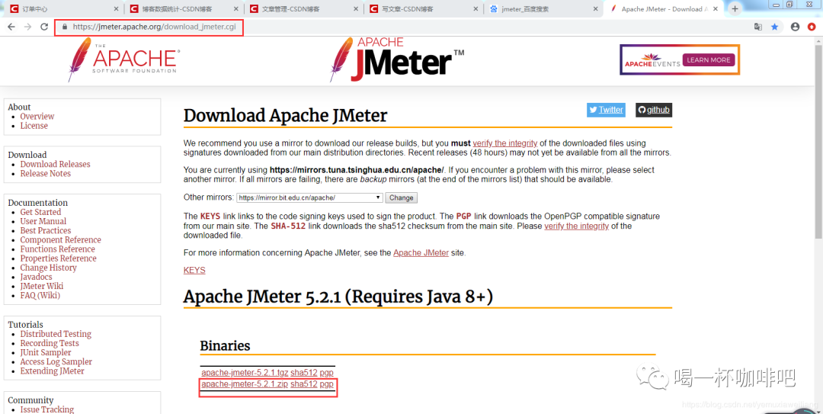Image resolution: width=823 pixels, height=414 pixels.
Task: Open pgp link for the tgz file
Action: (326, 373)
